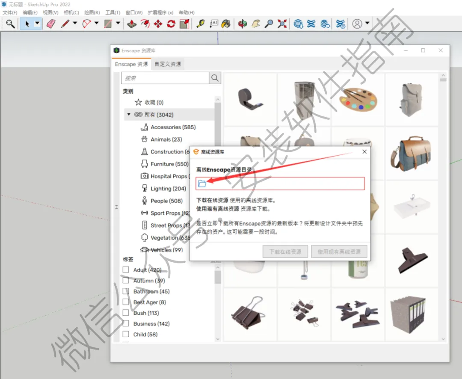
Task: Open the Line tool dropdown arrow
Action: click(x=75, y=23)
